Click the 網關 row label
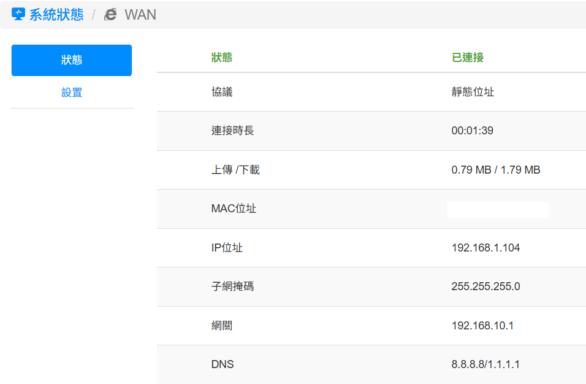The image size is (586, 384). (222, 326)
